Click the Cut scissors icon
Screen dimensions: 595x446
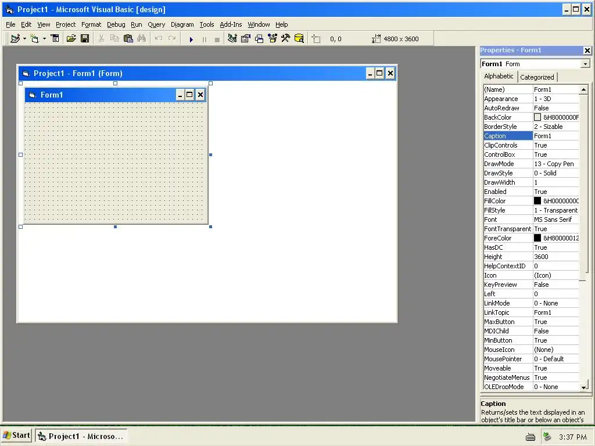click(101, 38)
